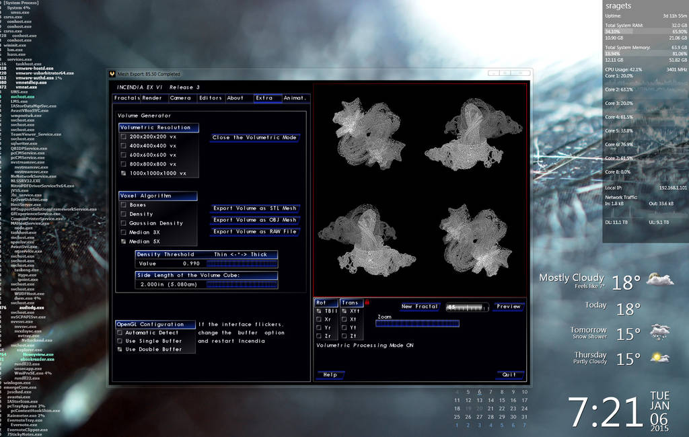Click the iteration bar showing 85
The height and width of the screenshot is (437, 689).
(x=467, y=307)
